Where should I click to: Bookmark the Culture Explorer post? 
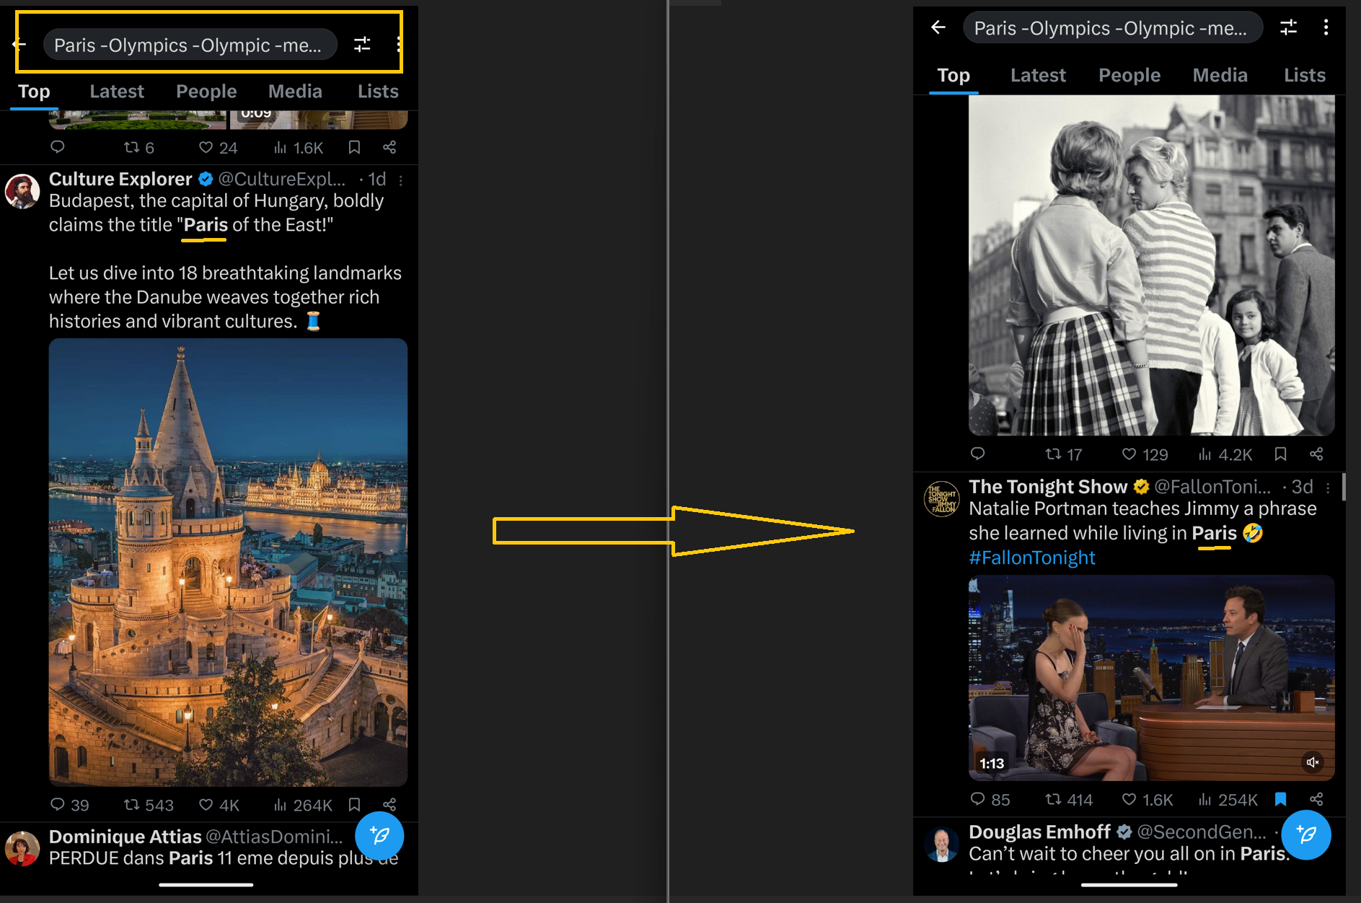click(x=354, y=804)
